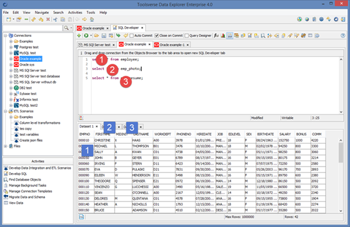
Task: Click the new item icon in main toolbar
Action: 9,19
